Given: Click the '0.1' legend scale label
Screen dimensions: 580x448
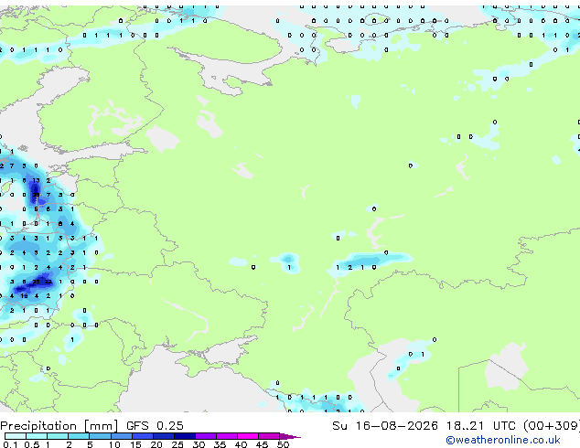Looking at the screenshot, I should coord(10,444).
